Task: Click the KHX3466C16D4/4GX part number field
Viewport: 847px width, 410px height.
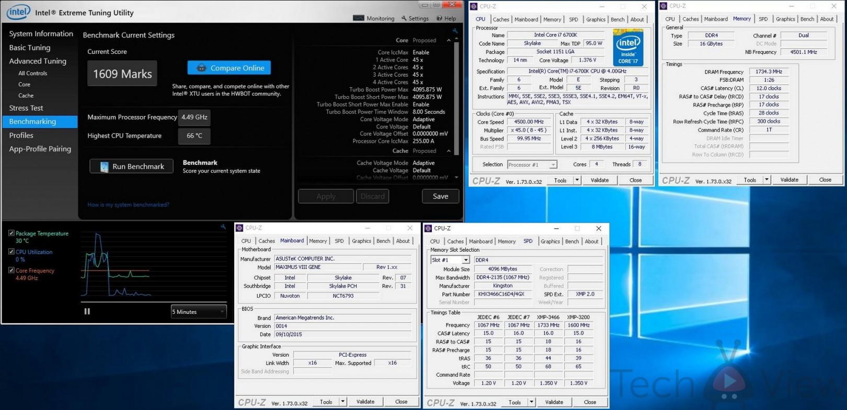Action: point(503,294)
